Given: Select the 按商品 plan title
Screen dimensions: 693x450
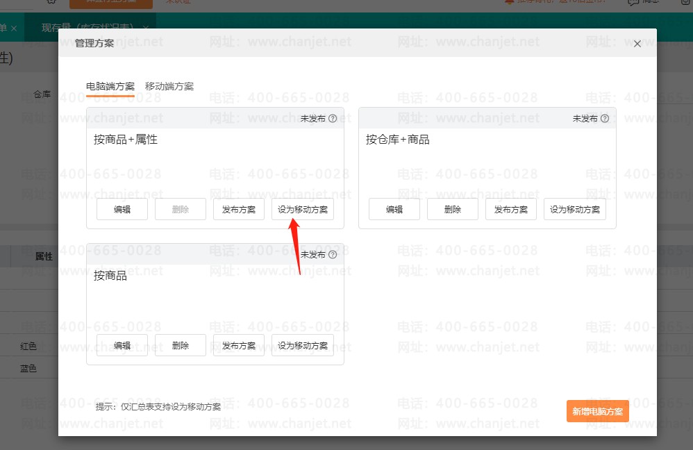Looking at the screenshot, I should (x=110, y=276).
